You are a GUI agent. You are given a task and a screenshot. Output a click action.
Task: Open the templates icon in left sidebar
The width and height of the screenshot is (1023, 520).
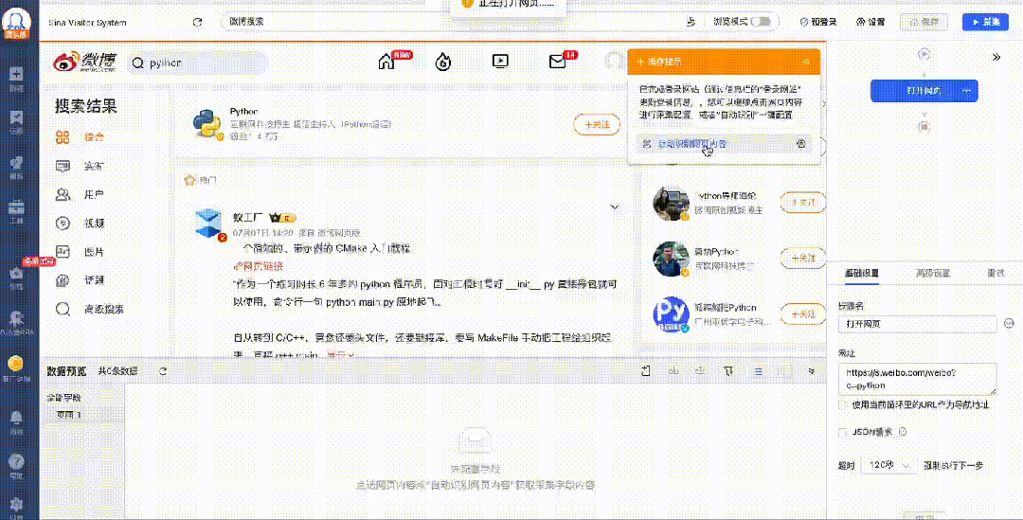(x=16, y=163)
